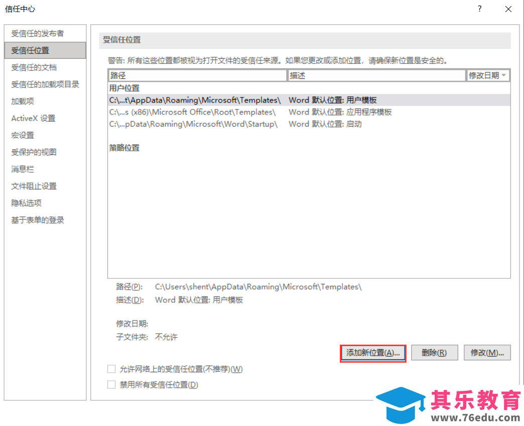Sort by the 描述 column header

pos(376,75)
